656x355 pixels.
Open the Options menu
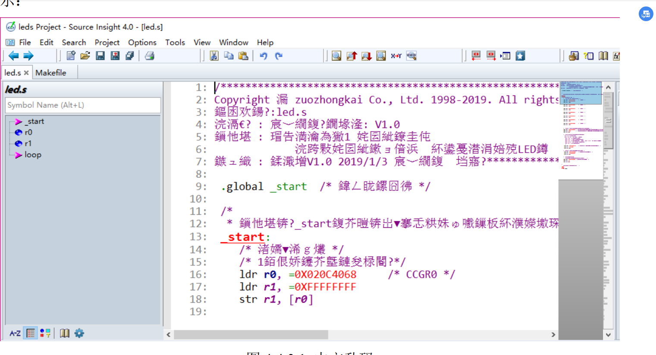pyautogui.click(x=142, y=42)
